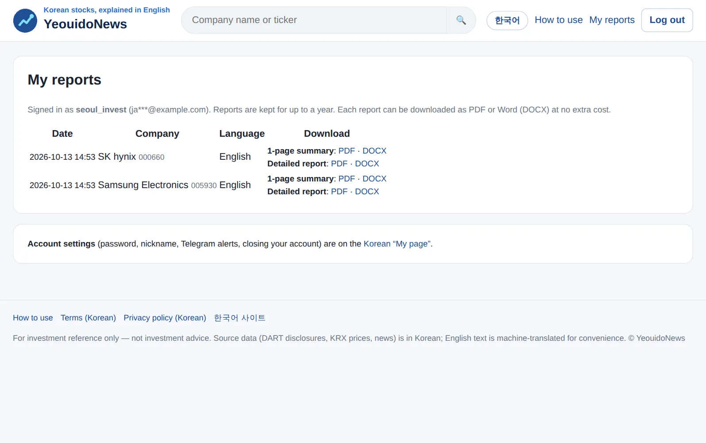Download Samsung Electronics detailed report DOCX

pyautogui.click(x=367, y=192)
